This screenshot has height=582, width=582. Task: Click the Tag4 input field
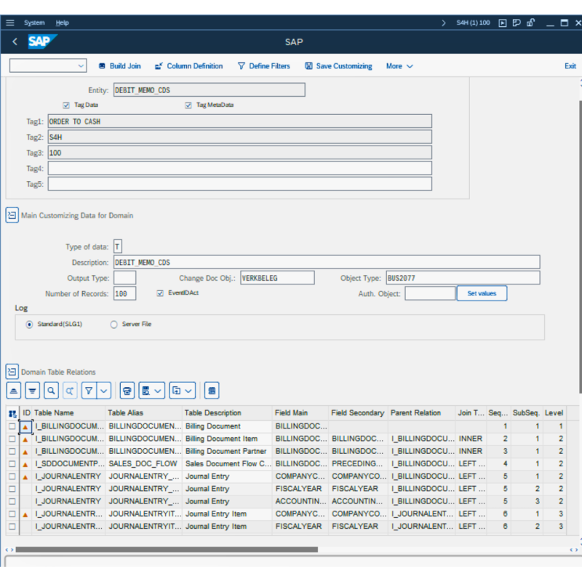click(239, 168)
